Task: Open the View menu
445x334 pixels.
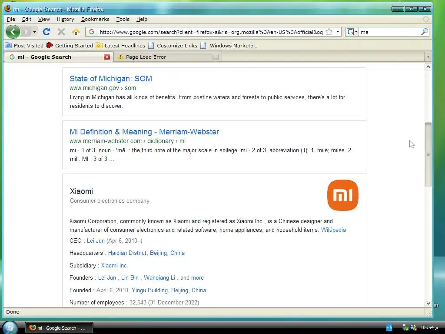Action: (44, 19)
